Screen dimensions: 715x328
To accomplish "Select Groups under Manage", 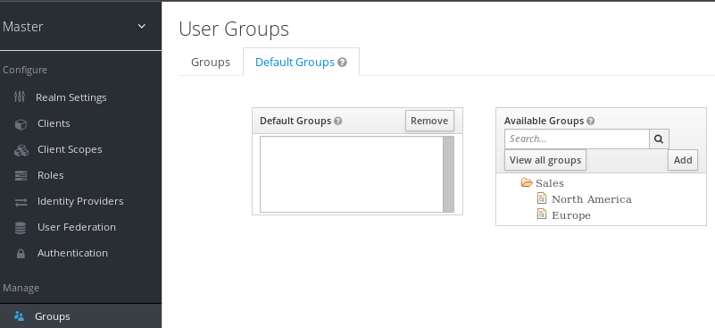I will click(x=53, y=316).
